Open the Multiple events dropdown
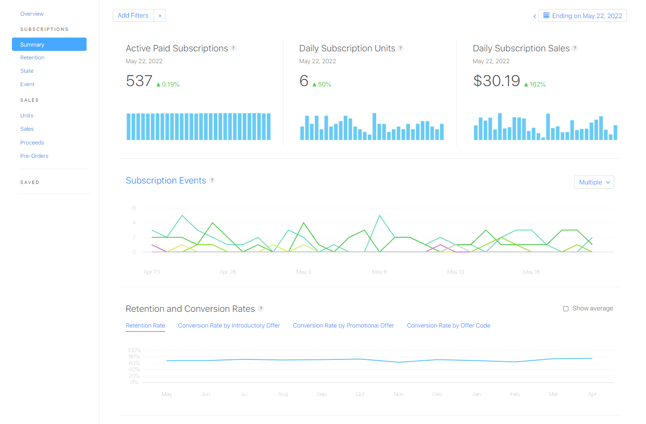Viewport: 646px width, 424px height. [594, 182]
